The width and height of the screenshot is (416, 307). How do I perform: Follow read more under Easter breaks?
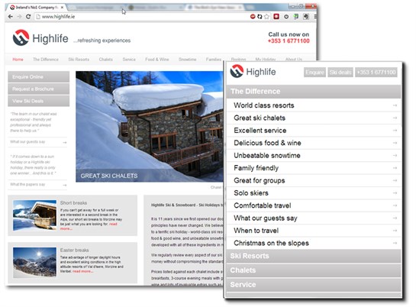point(82,271)
